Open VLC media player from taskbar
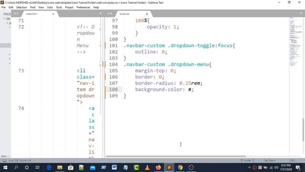Image resolution: width=305 pixels, height=172 pixels. click(x=147, y=168)
